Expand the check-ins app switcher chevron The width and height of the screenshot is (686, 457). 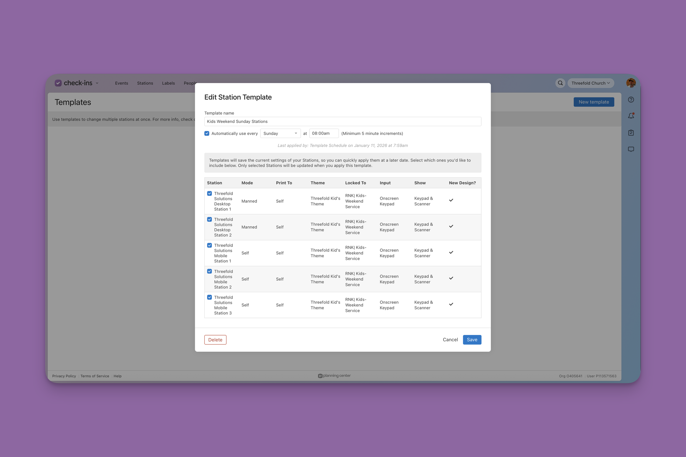coord(97,83)
